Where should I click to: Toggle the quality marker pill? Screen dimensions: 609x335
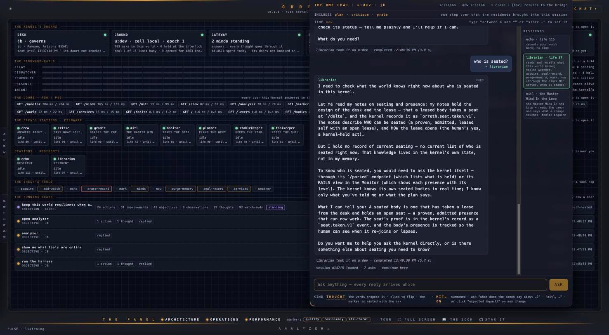pos(312,319)
